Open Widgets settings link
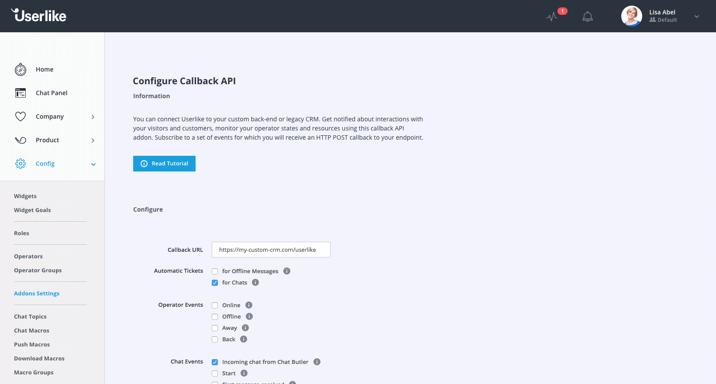 [x=25, y=196]
